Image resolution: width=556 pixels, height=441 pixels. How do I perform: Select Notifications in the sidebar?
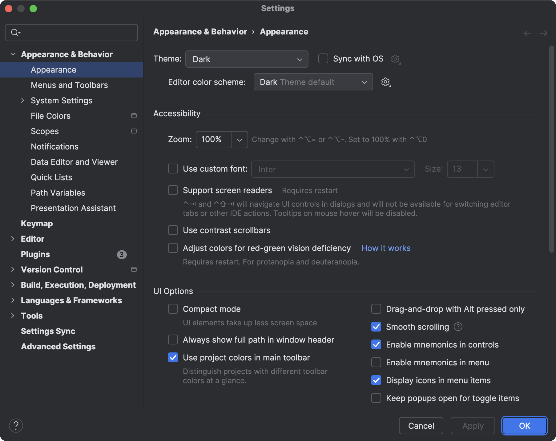54,146
